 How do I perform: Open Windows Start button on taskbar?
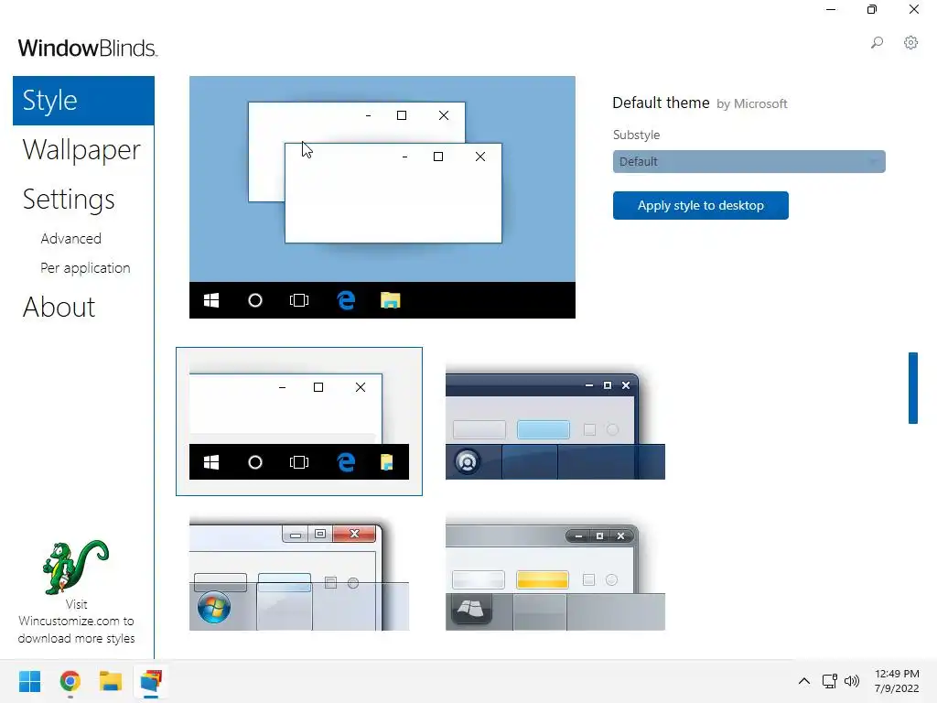pyautogui.click(x=29, y=681)
